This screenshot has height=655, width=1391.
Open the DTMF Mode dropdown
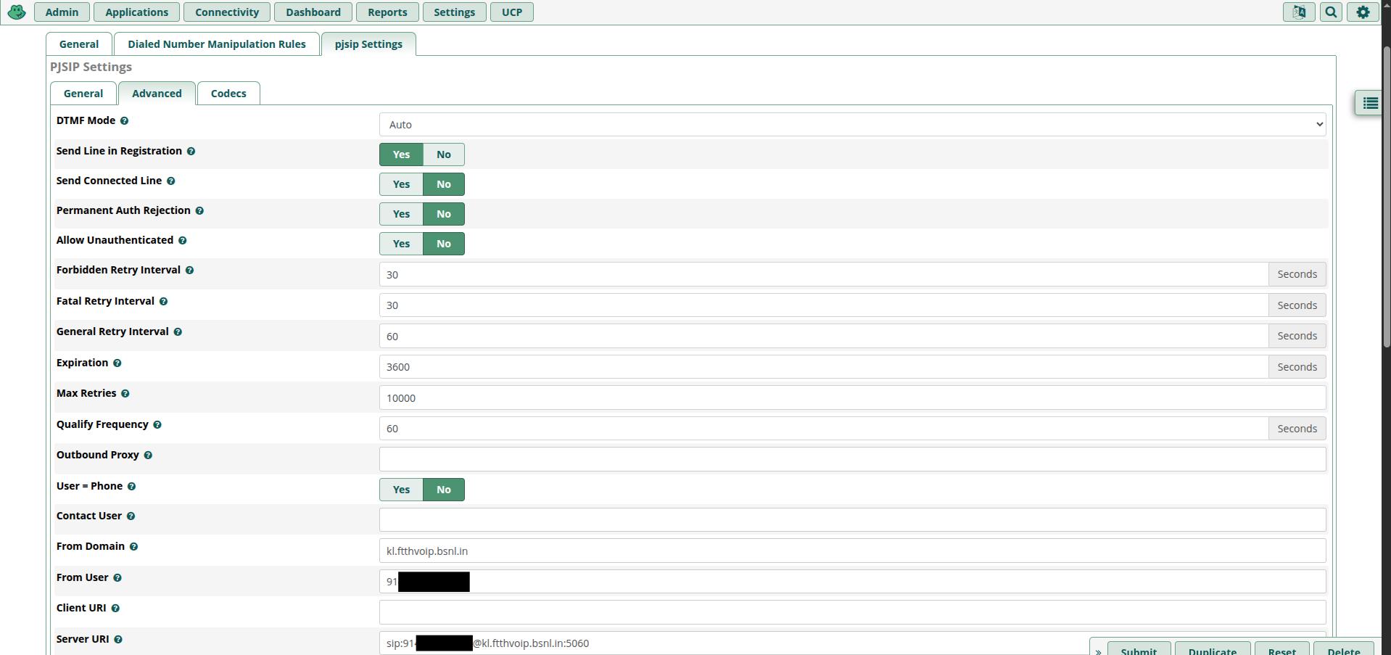click(x=852, y=125)
